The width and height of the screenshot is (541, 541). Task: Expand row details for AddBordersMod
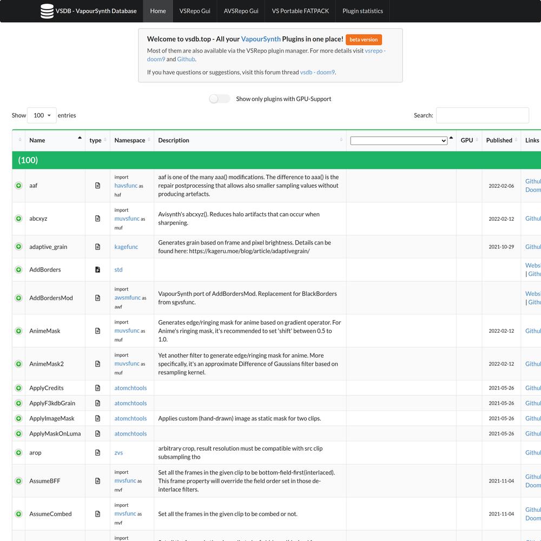click(18, 298)
